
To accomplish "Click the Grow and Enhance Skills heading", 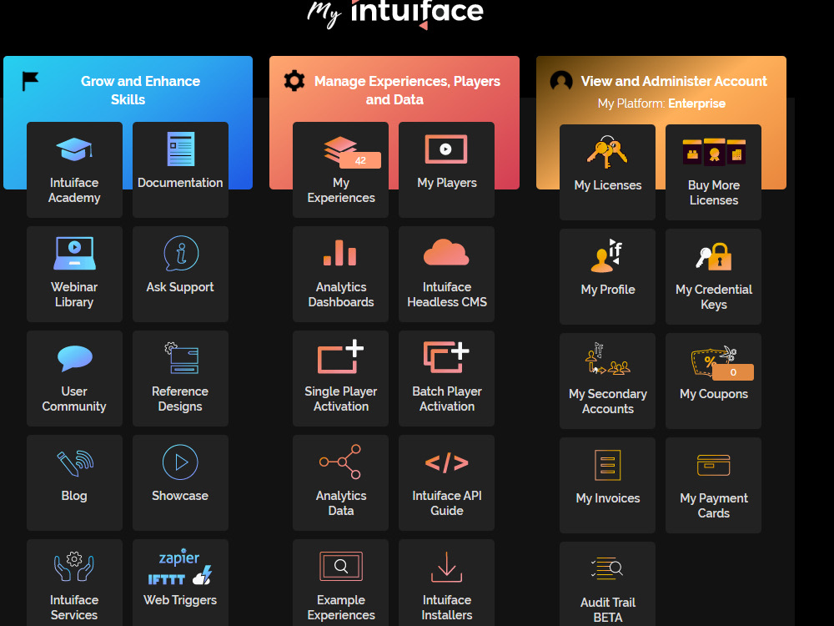I will pos(140,90).
